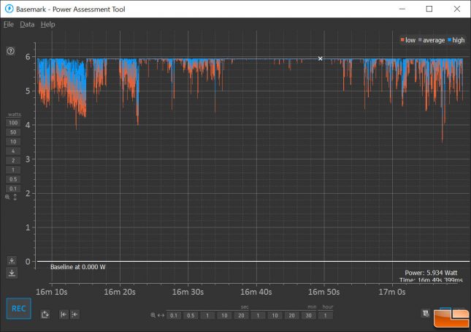Set time span to 1 hour
Viewport: 471px width, 332px height.
[x=325, y=315]
